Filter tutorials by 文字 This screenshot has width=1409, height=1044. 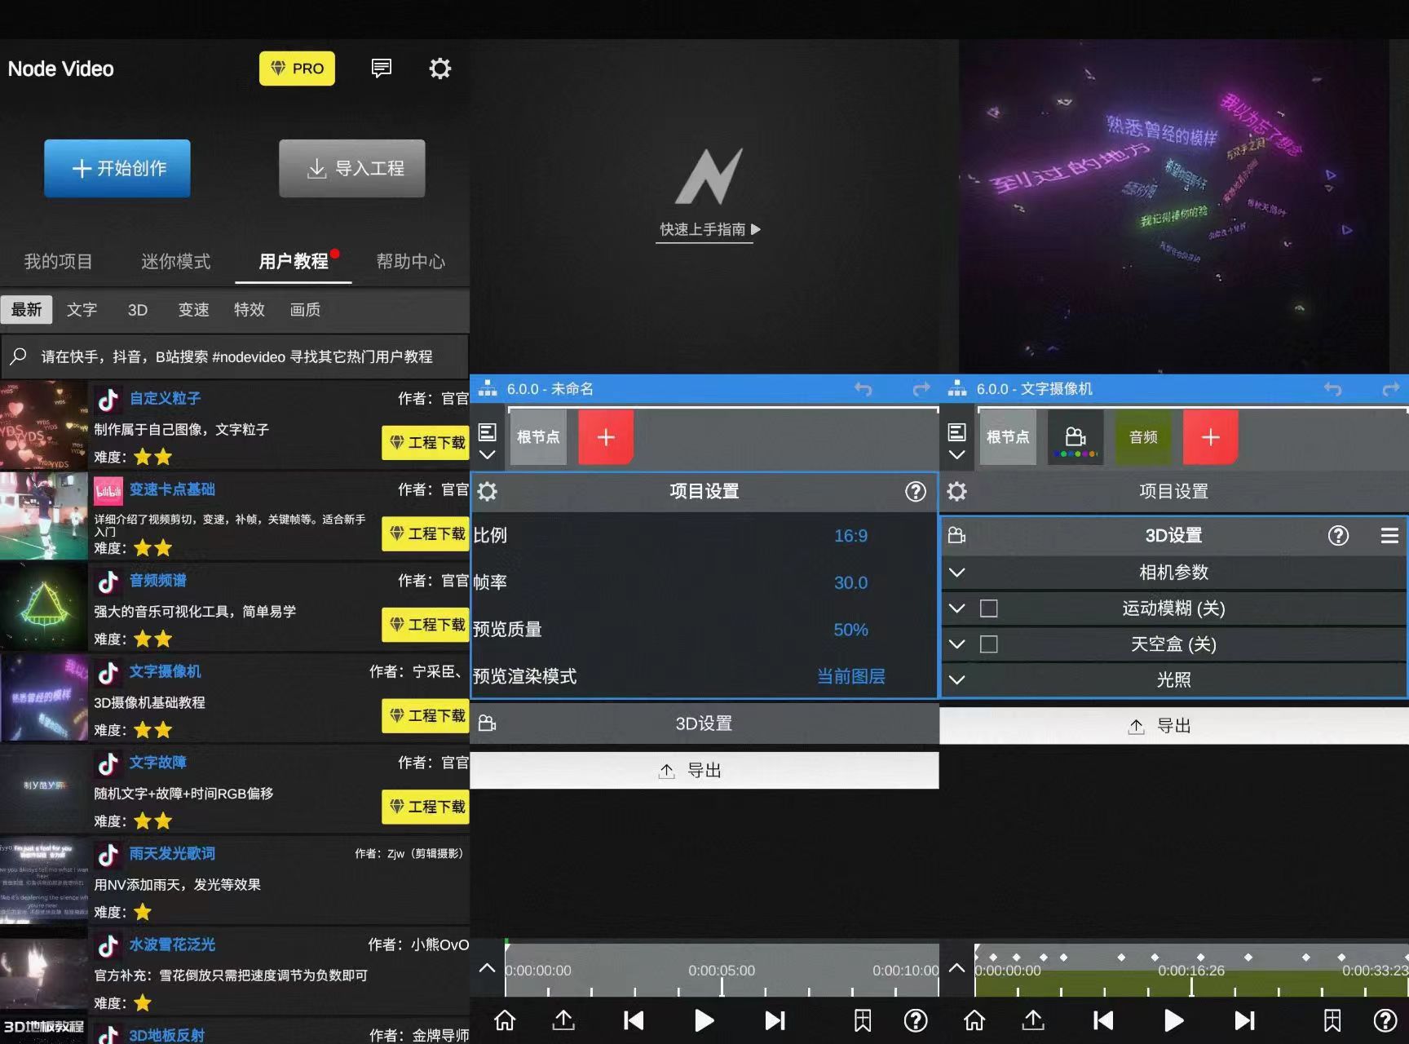click(x=82, y=309)
